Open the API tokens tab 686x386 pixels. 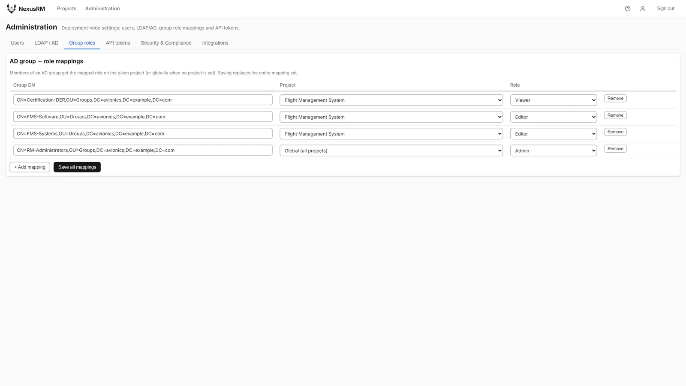point(118,43)
